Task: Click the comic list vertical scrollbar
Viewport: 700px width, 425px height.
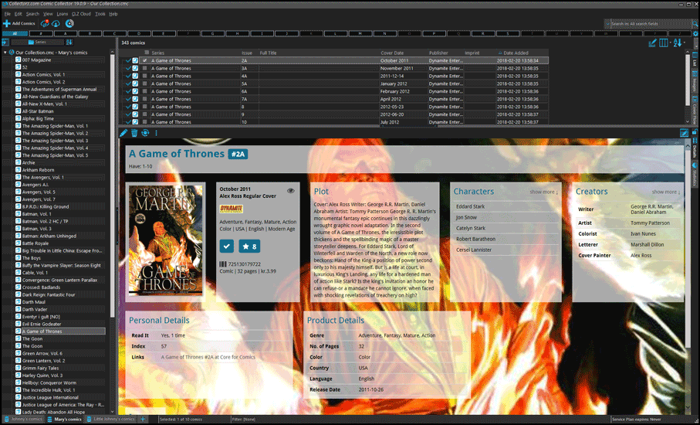Action: click(x=688, y=80)
